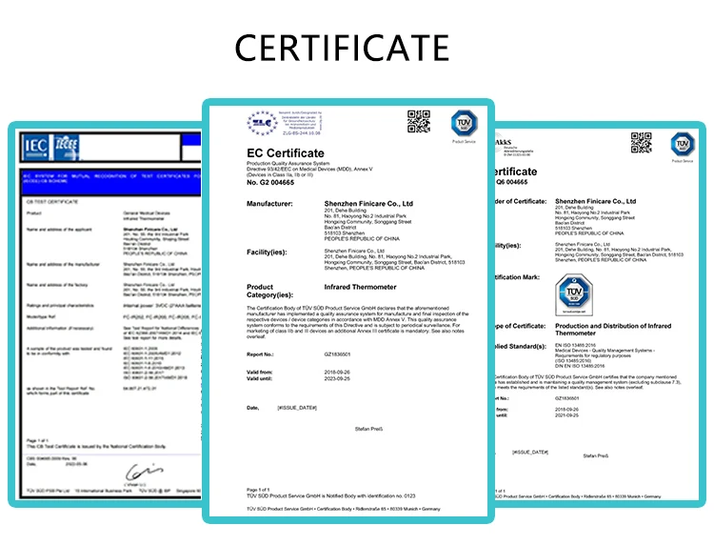The height and width of the screenshot is (545, 714).
Task: Click 'Production and Distribution of Infrared Thermometer' text
Action: click(613, 330)
